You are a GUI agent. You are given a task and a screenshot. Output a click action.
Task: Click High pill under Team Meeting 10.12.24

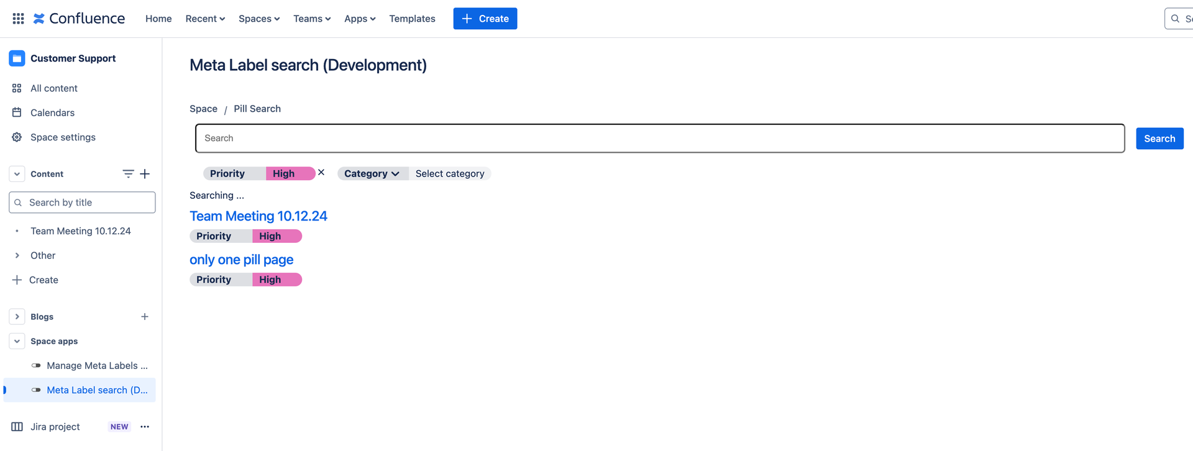click(277, 236)
